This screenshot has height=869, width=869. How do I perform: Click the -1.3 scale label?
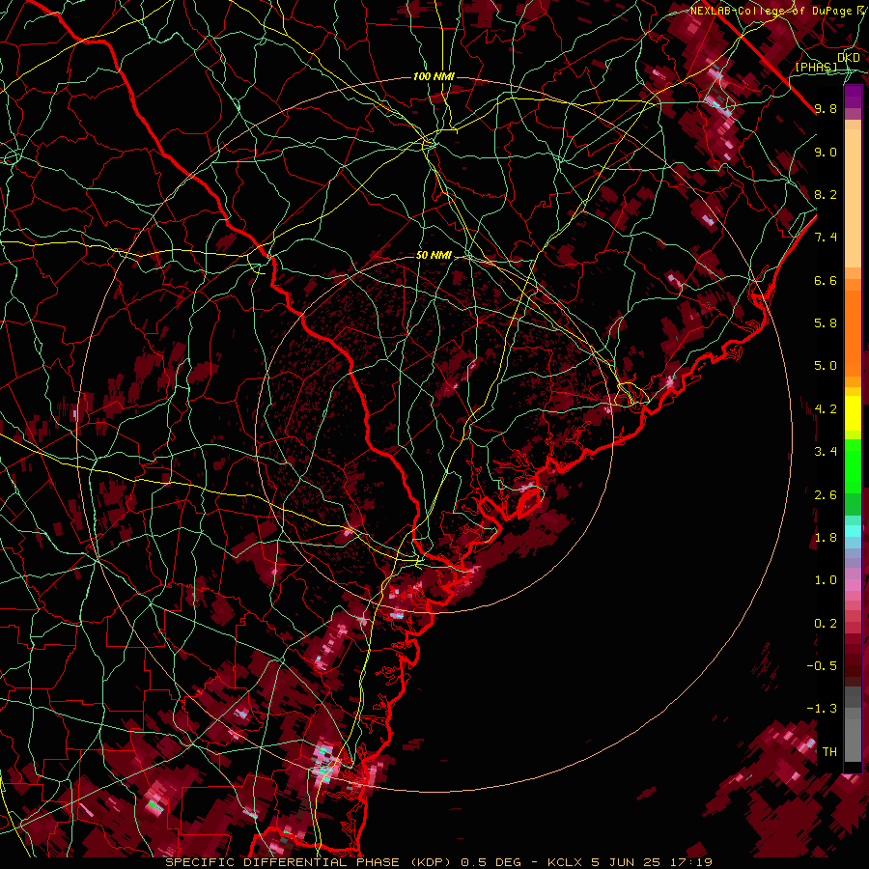pos(822,709)
